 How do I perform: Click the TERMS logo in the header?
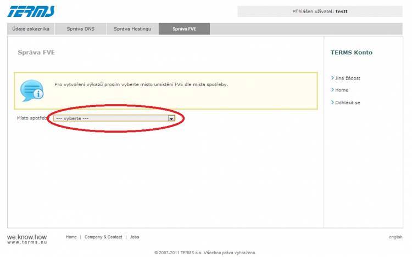pos(31,12)
